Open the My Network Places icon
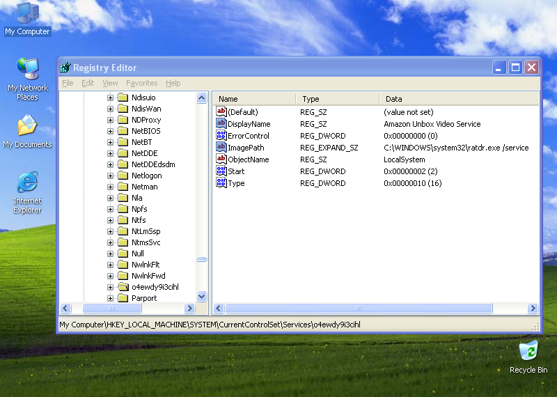 [27, 70]
